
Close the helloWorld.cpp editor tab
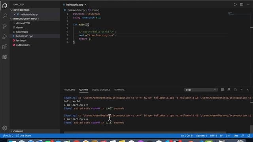[86, 4]
